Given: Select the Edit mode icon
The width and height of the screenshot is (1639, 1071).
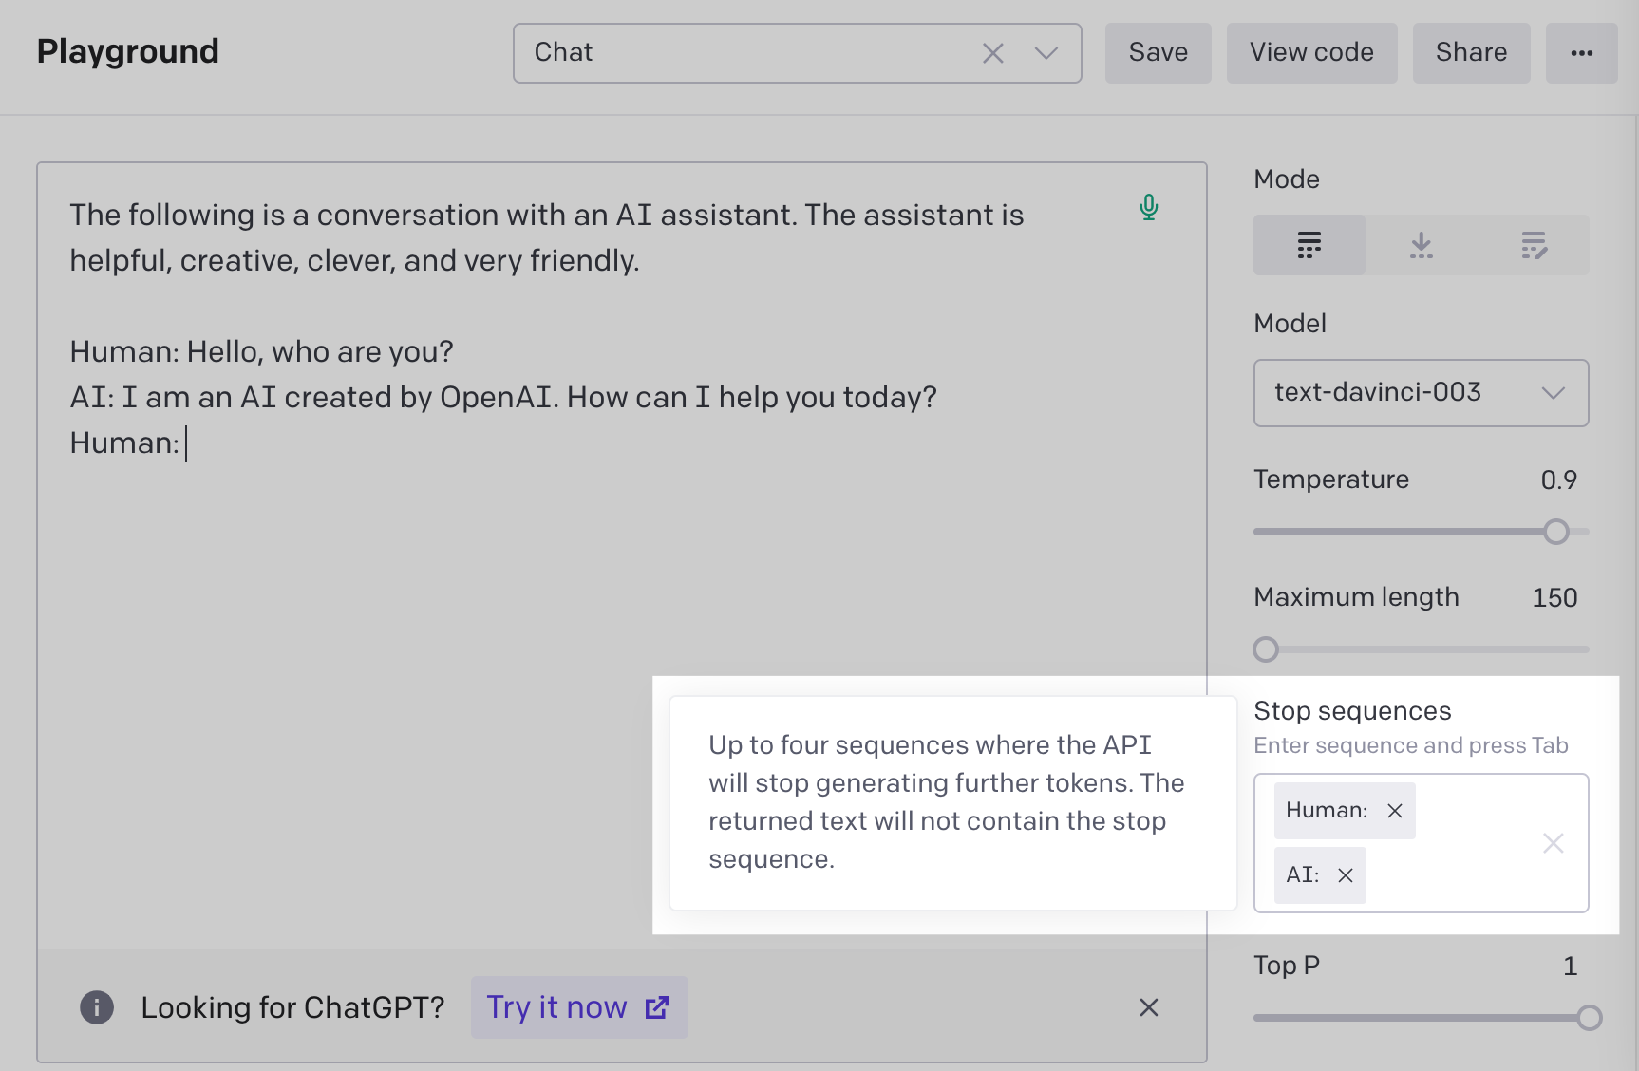Looking at the screenshot, I should tap(1534, 245).
